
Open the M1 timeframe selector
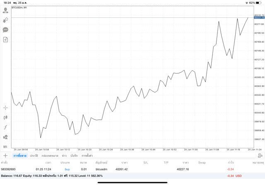point(5,147)
